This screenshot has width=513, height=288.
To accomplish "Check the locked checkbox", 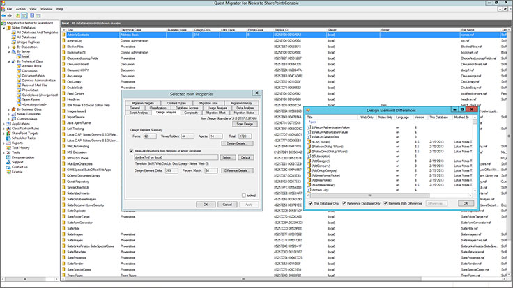I will point(244,195).
